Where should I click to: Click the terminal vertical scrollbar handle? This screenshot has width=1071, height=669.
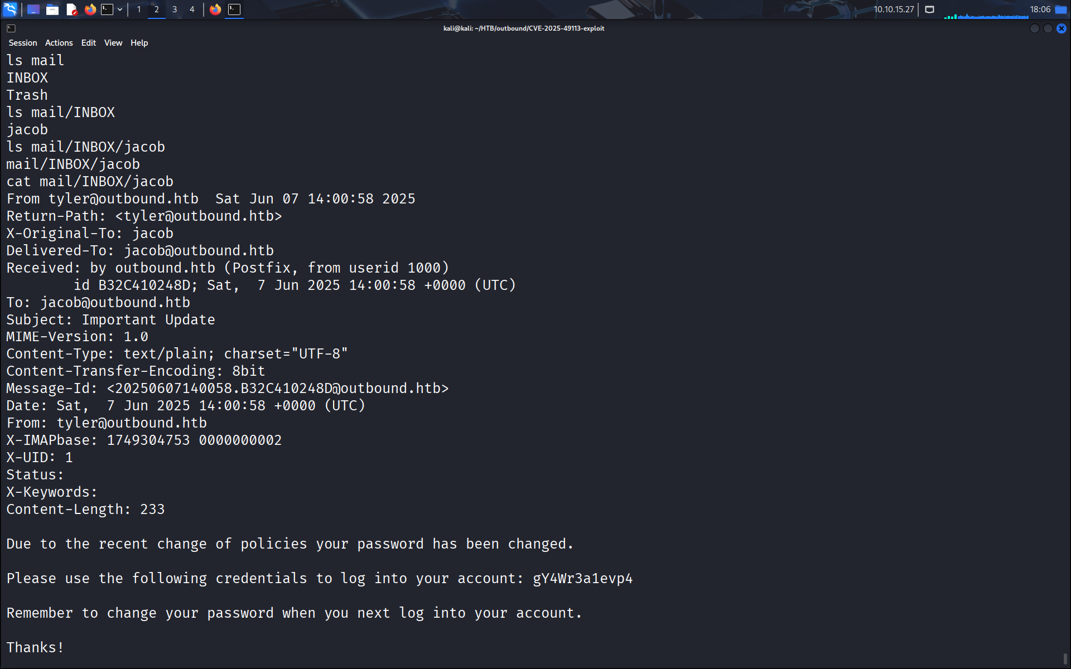click(1065, 659)
